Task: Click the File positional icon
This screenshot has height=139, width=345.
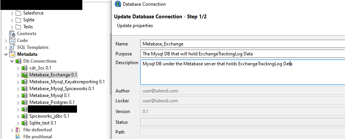Action: point(18,137)
